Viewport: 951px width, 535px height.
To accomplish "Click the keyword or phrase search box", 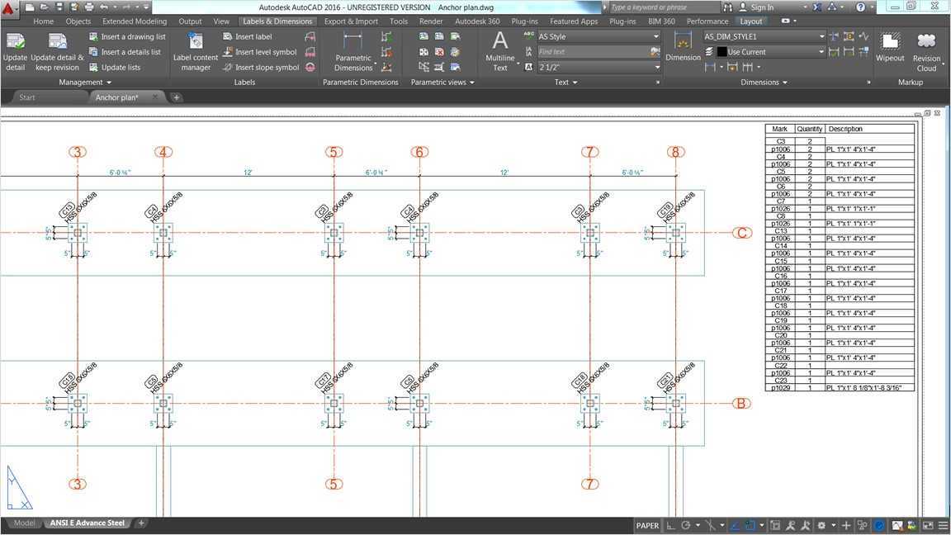I will [664, 7].
